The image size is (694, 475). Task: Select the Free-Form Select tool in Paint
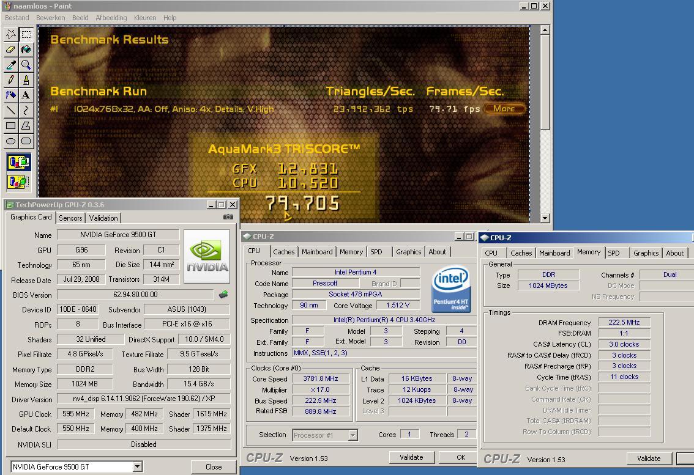[11, 34]
